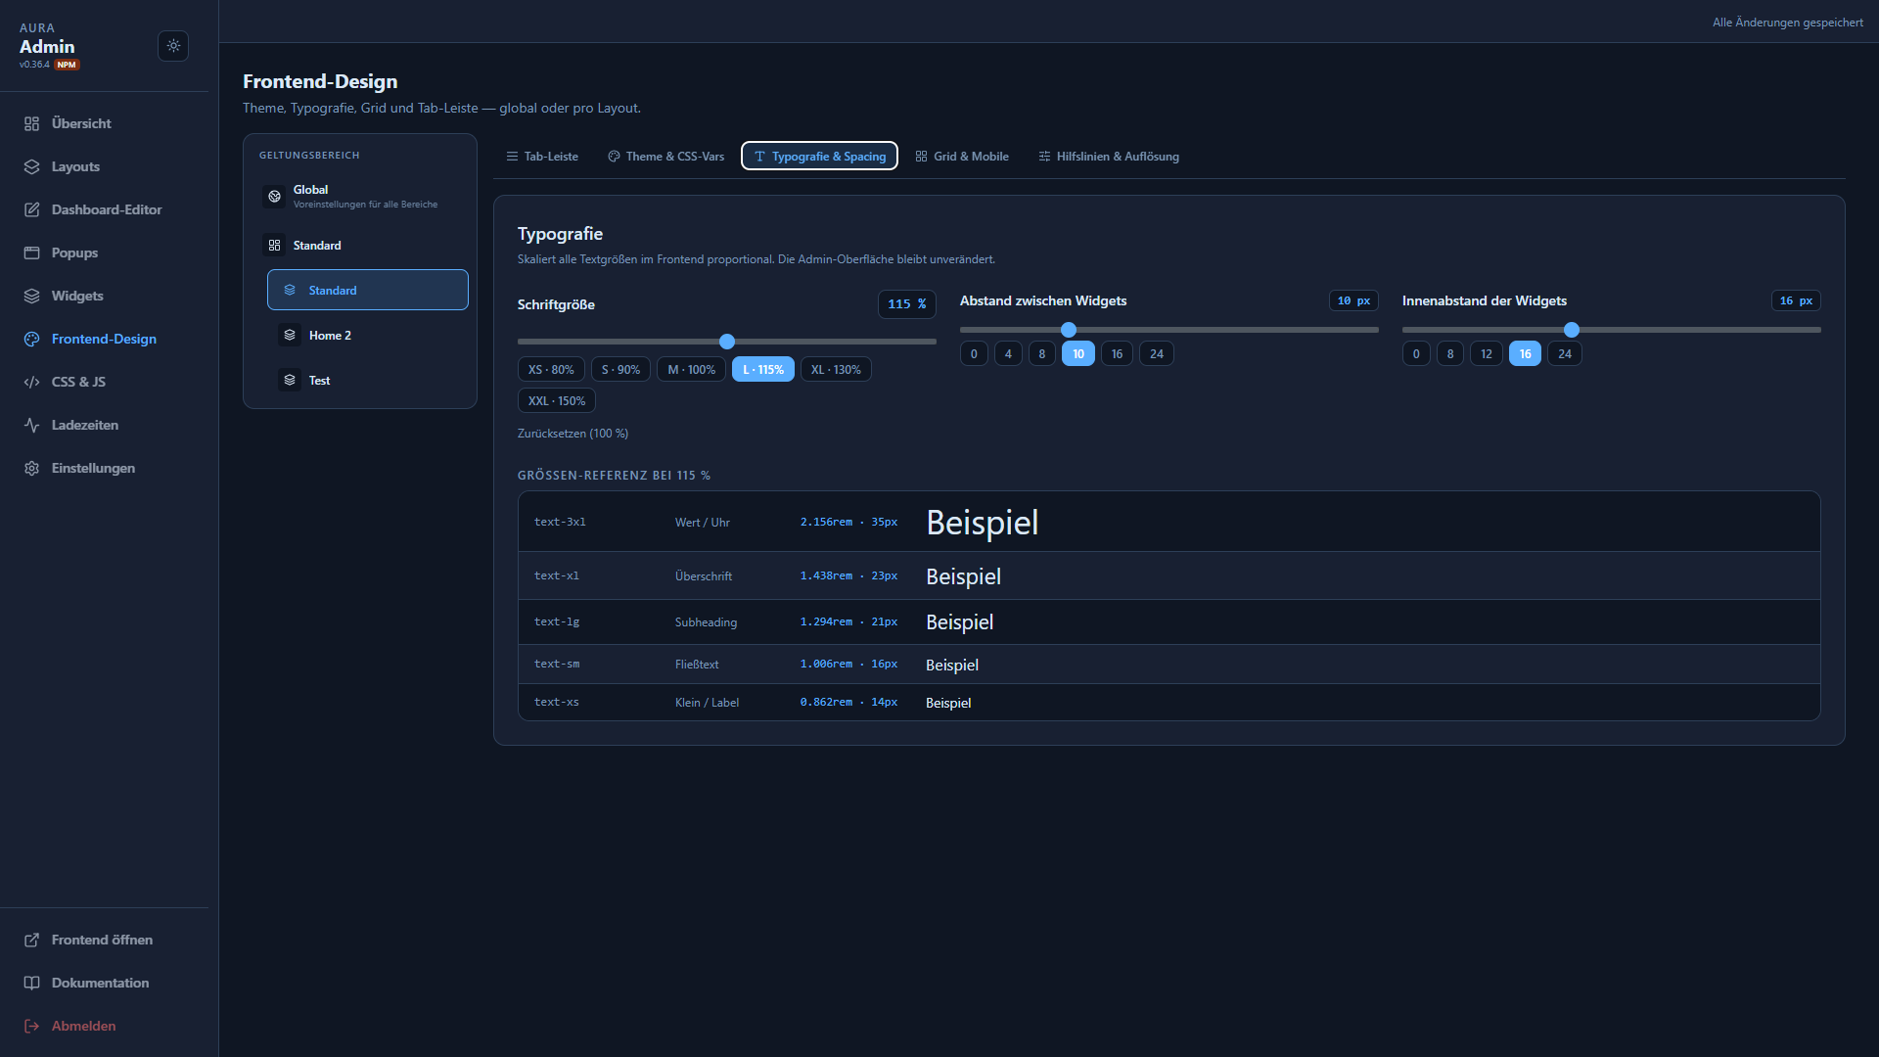Choose the Home 2 layout scope
The image size is (1879, 1057).
click(x=368, y=335)
